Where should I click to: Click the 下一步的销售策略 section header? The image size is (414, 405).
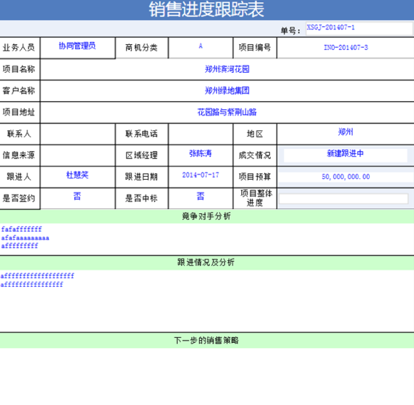(207, 340)
